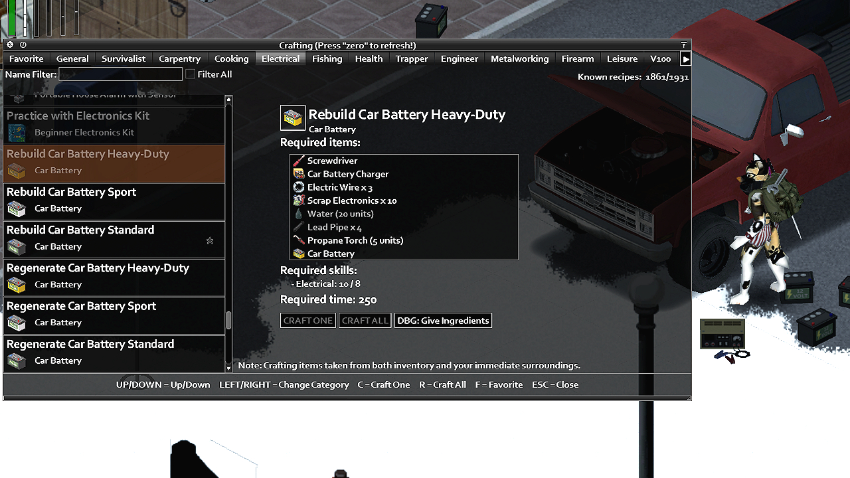Select the Rebuild Car Battery Sport recipe title
Screen dimensions: 850x478
[x=72, y=192]
